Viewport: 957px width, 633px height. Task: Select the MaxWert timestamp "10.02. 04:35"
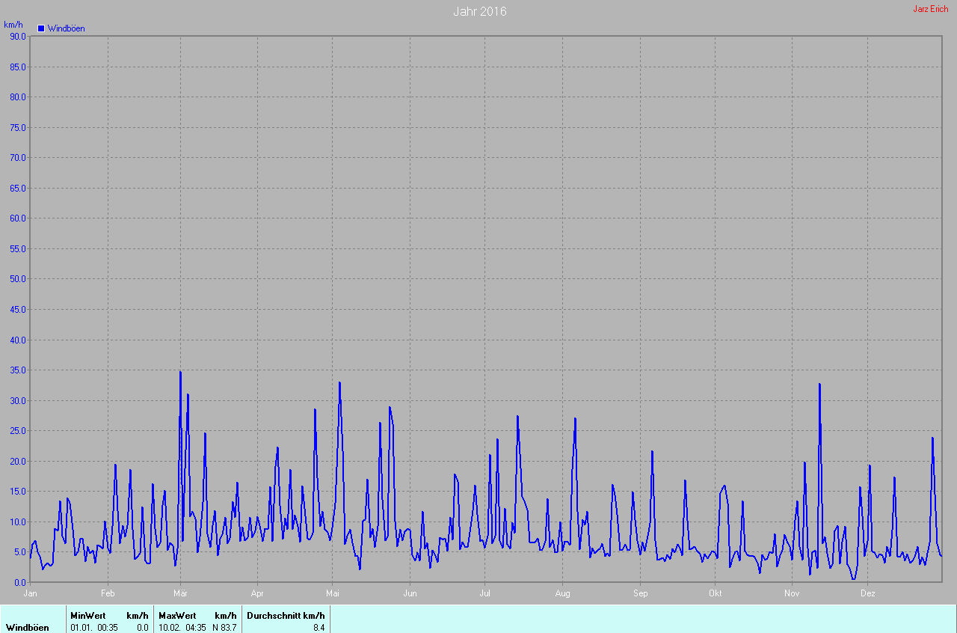click(x=182, y=628)
